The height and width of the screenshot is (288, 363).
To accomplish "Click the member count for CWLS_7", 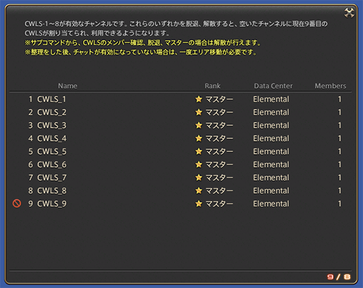I will [340, 178].
